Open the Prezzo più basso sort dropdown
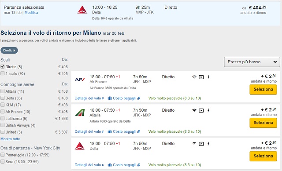The image size is (282, 171). point(252,62)
